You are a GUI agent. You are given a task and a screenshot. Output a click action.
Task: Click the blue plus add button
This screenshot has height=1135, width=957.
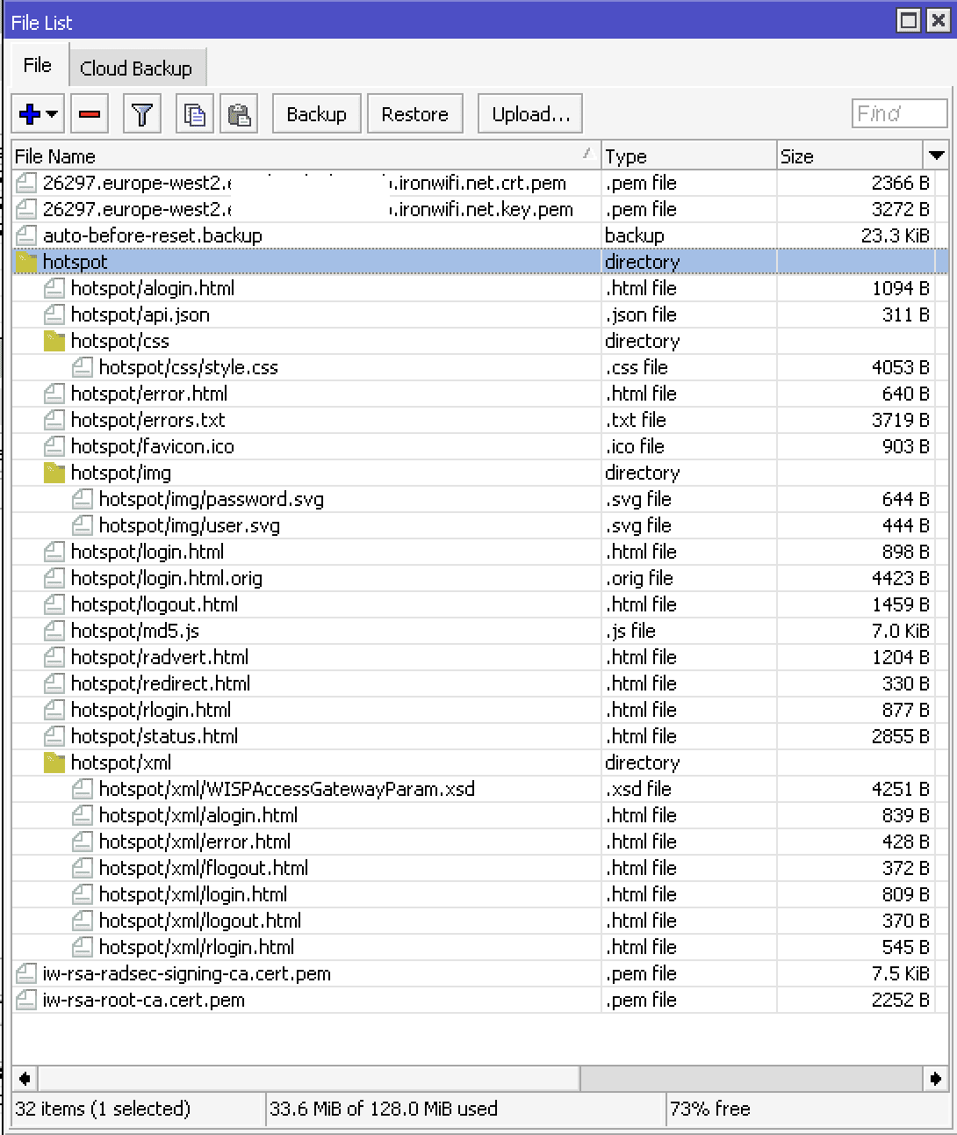coord(29,114)
